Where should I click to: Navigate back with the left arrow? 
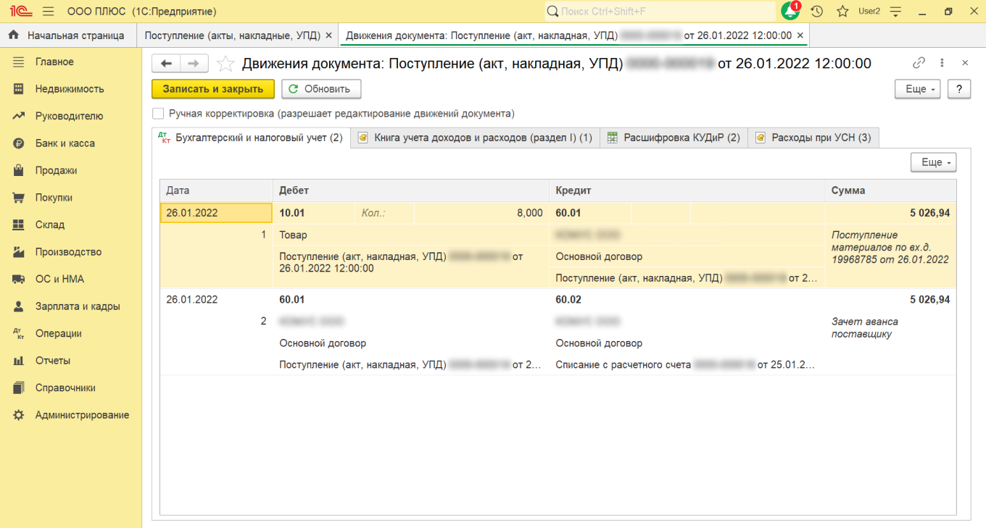click(166, 64)
